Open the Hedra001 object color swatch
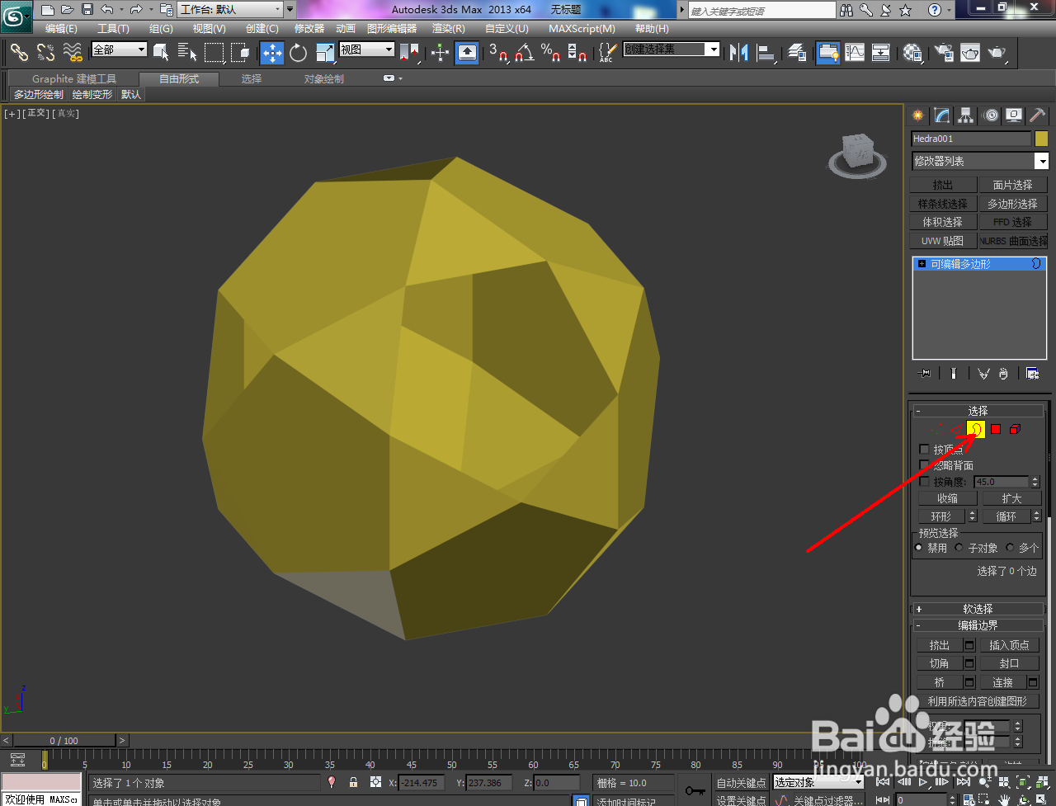Screen dimensions: 1056x806 (x=1041, y=139)
